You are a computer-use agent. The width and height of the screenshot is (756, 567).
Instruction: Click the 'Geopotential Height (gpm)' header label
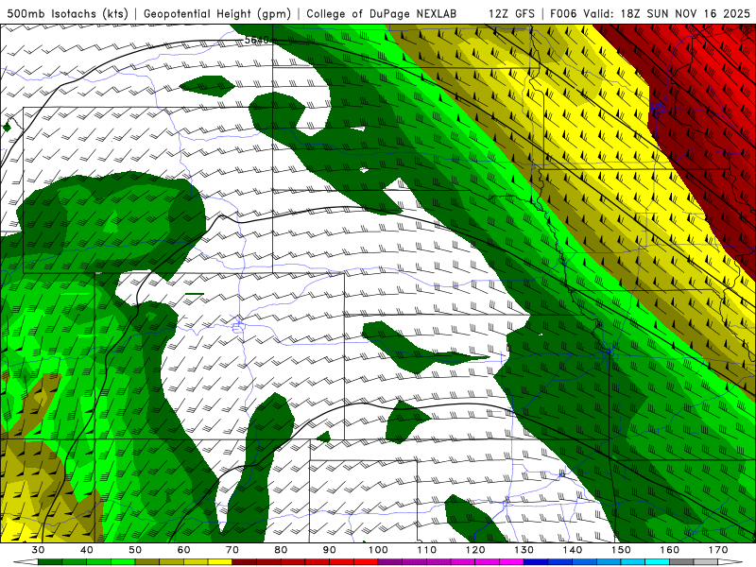click(x=217, y=13)
